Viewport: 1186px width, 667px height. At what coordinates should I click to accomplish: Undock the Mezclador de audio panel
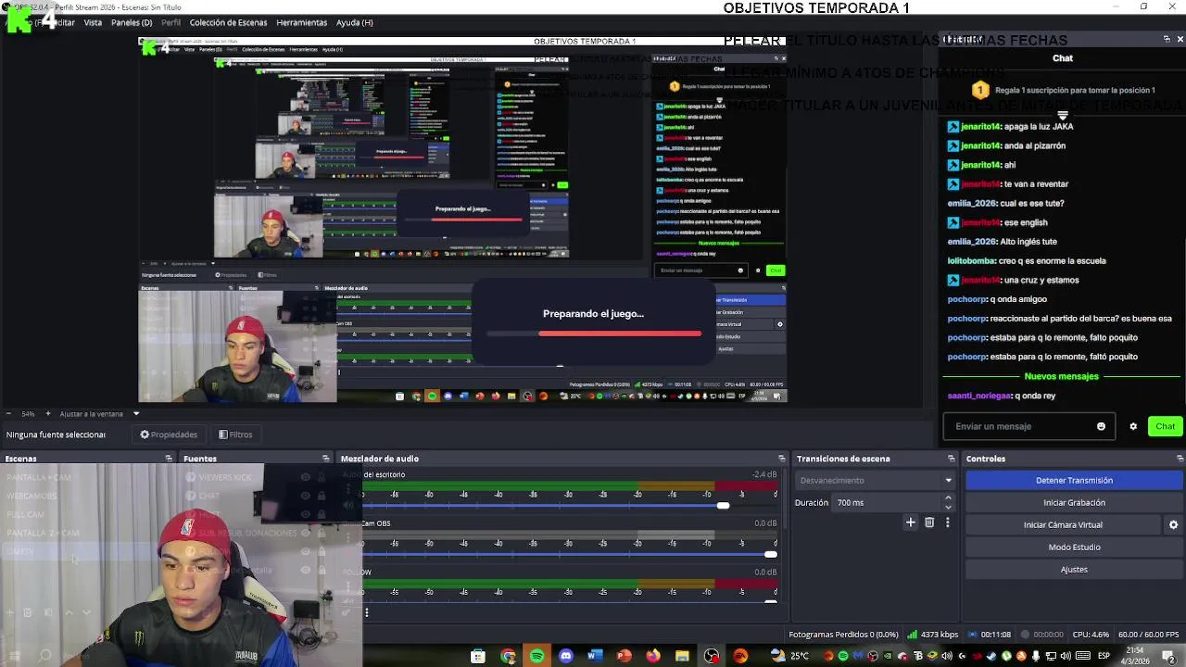(781, 459)
